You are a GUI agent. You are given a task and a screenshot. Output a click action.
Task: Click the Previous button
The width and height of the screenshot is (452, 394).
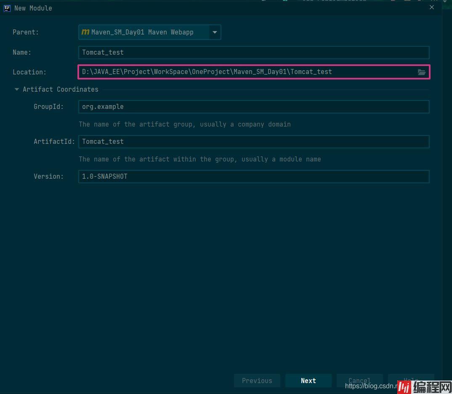[257, 381]
